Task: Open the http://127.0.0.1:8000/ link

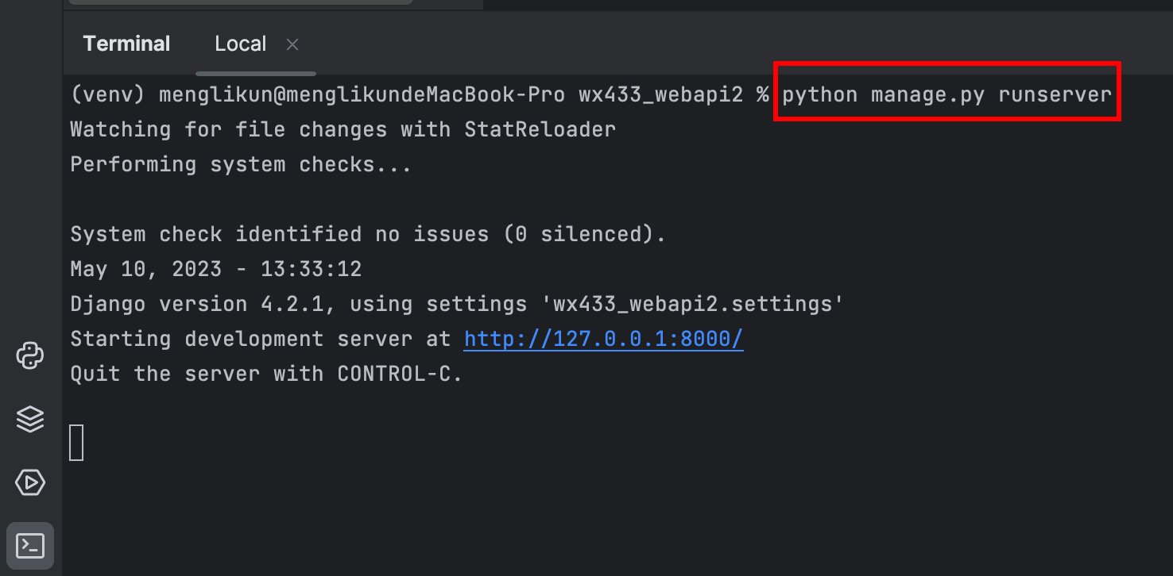Action: pos(604,340)
